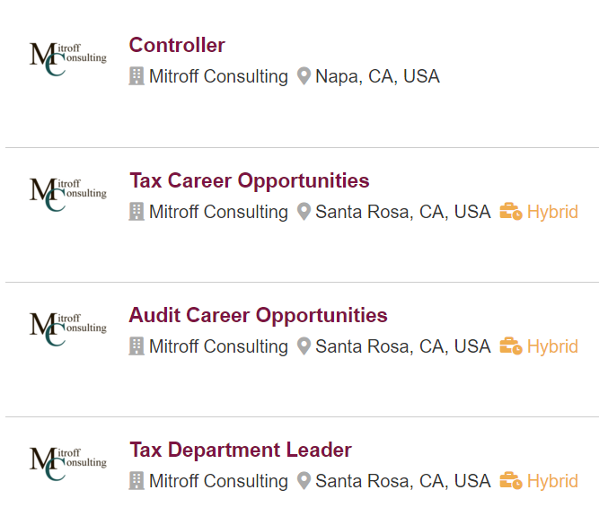Click the building icon in the Controller row
The image size is (599, 525).
pos(137,76)
